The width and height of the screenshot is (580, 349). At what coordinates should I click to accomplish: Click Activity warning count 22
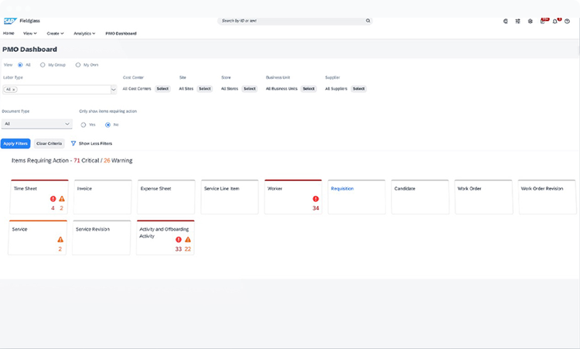188,248
